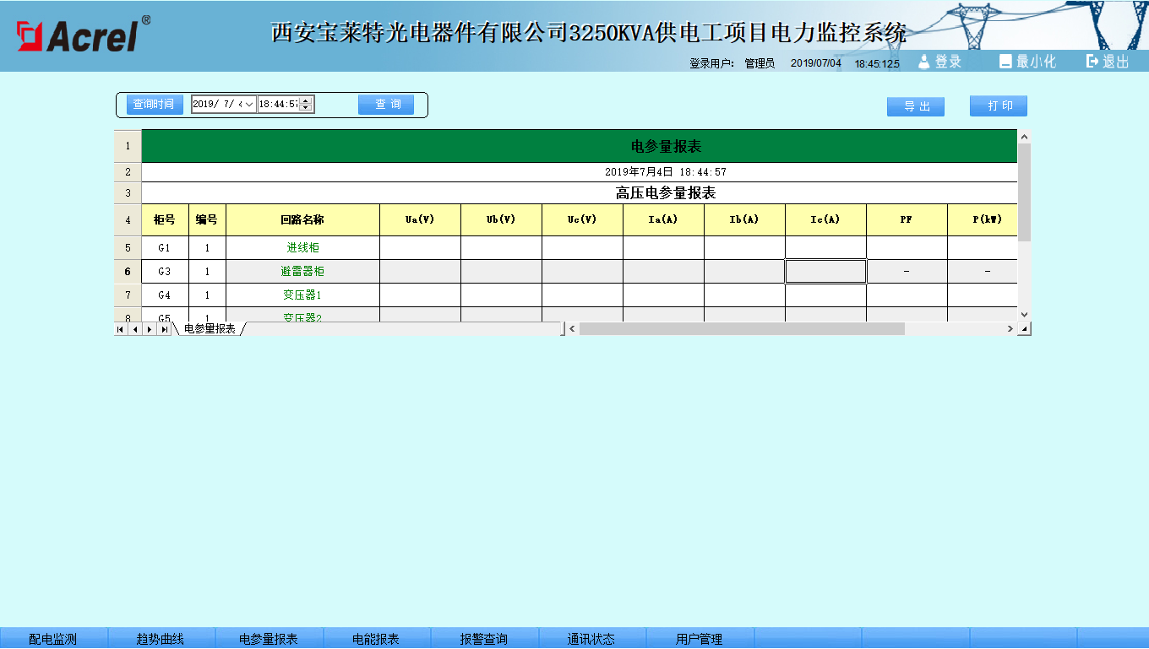This screenshot has width=1149, height=649.
Task: Click the Ua(V) column header
Action: tap(420, 219)
